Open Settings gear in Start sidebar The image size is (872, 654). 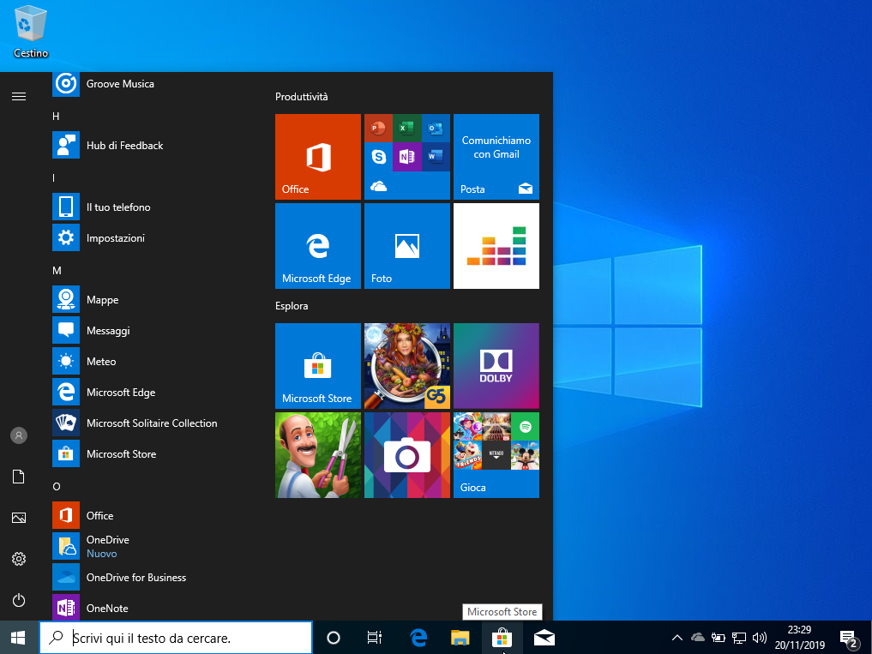(19, 559)
